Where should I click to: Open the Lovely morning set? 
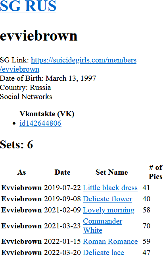(108, 210)
